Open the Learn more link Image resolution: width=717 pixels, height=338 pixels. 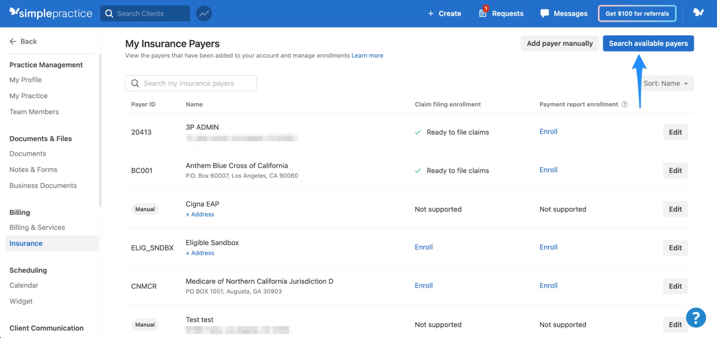point(367,56)
